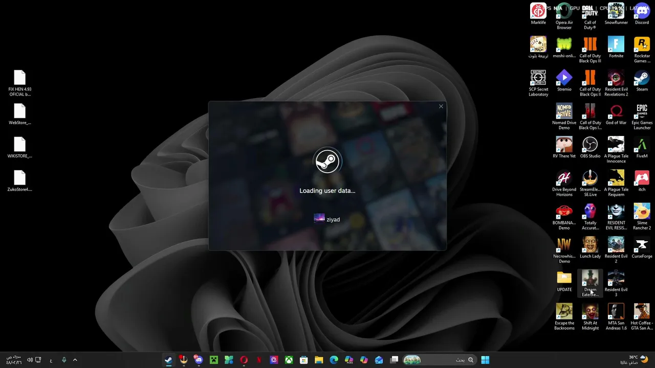Screen dimensions: 655x368
Task: Select the WIKISTORE file on desktop
Action: pos(20,148)
